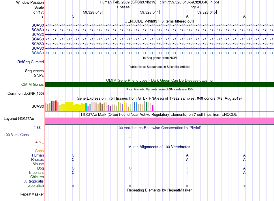Click the Window Position label
The height and width of the screenshot is (201, 274).
(x=30, y=2)
